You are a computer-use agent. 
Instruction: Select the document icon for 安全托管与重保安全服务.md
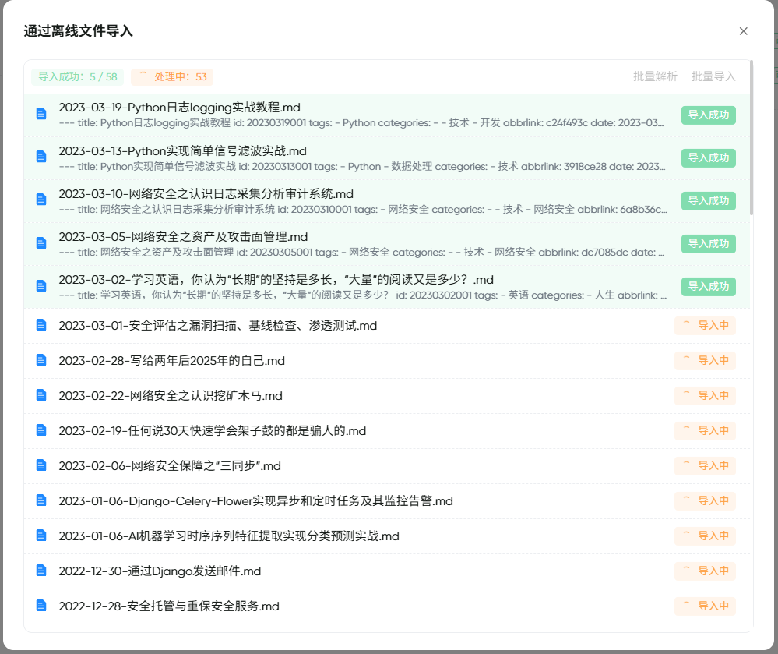coord(40,606)
